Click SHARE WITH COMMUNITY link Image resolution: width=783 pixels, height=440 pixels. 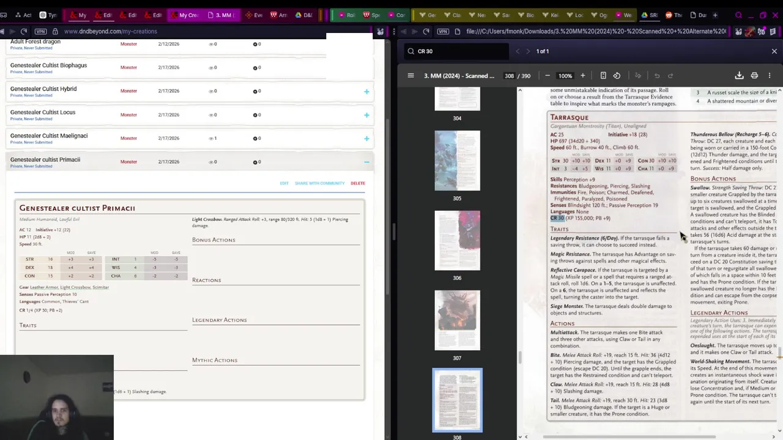pyautogui.click(x=319, y=183)
